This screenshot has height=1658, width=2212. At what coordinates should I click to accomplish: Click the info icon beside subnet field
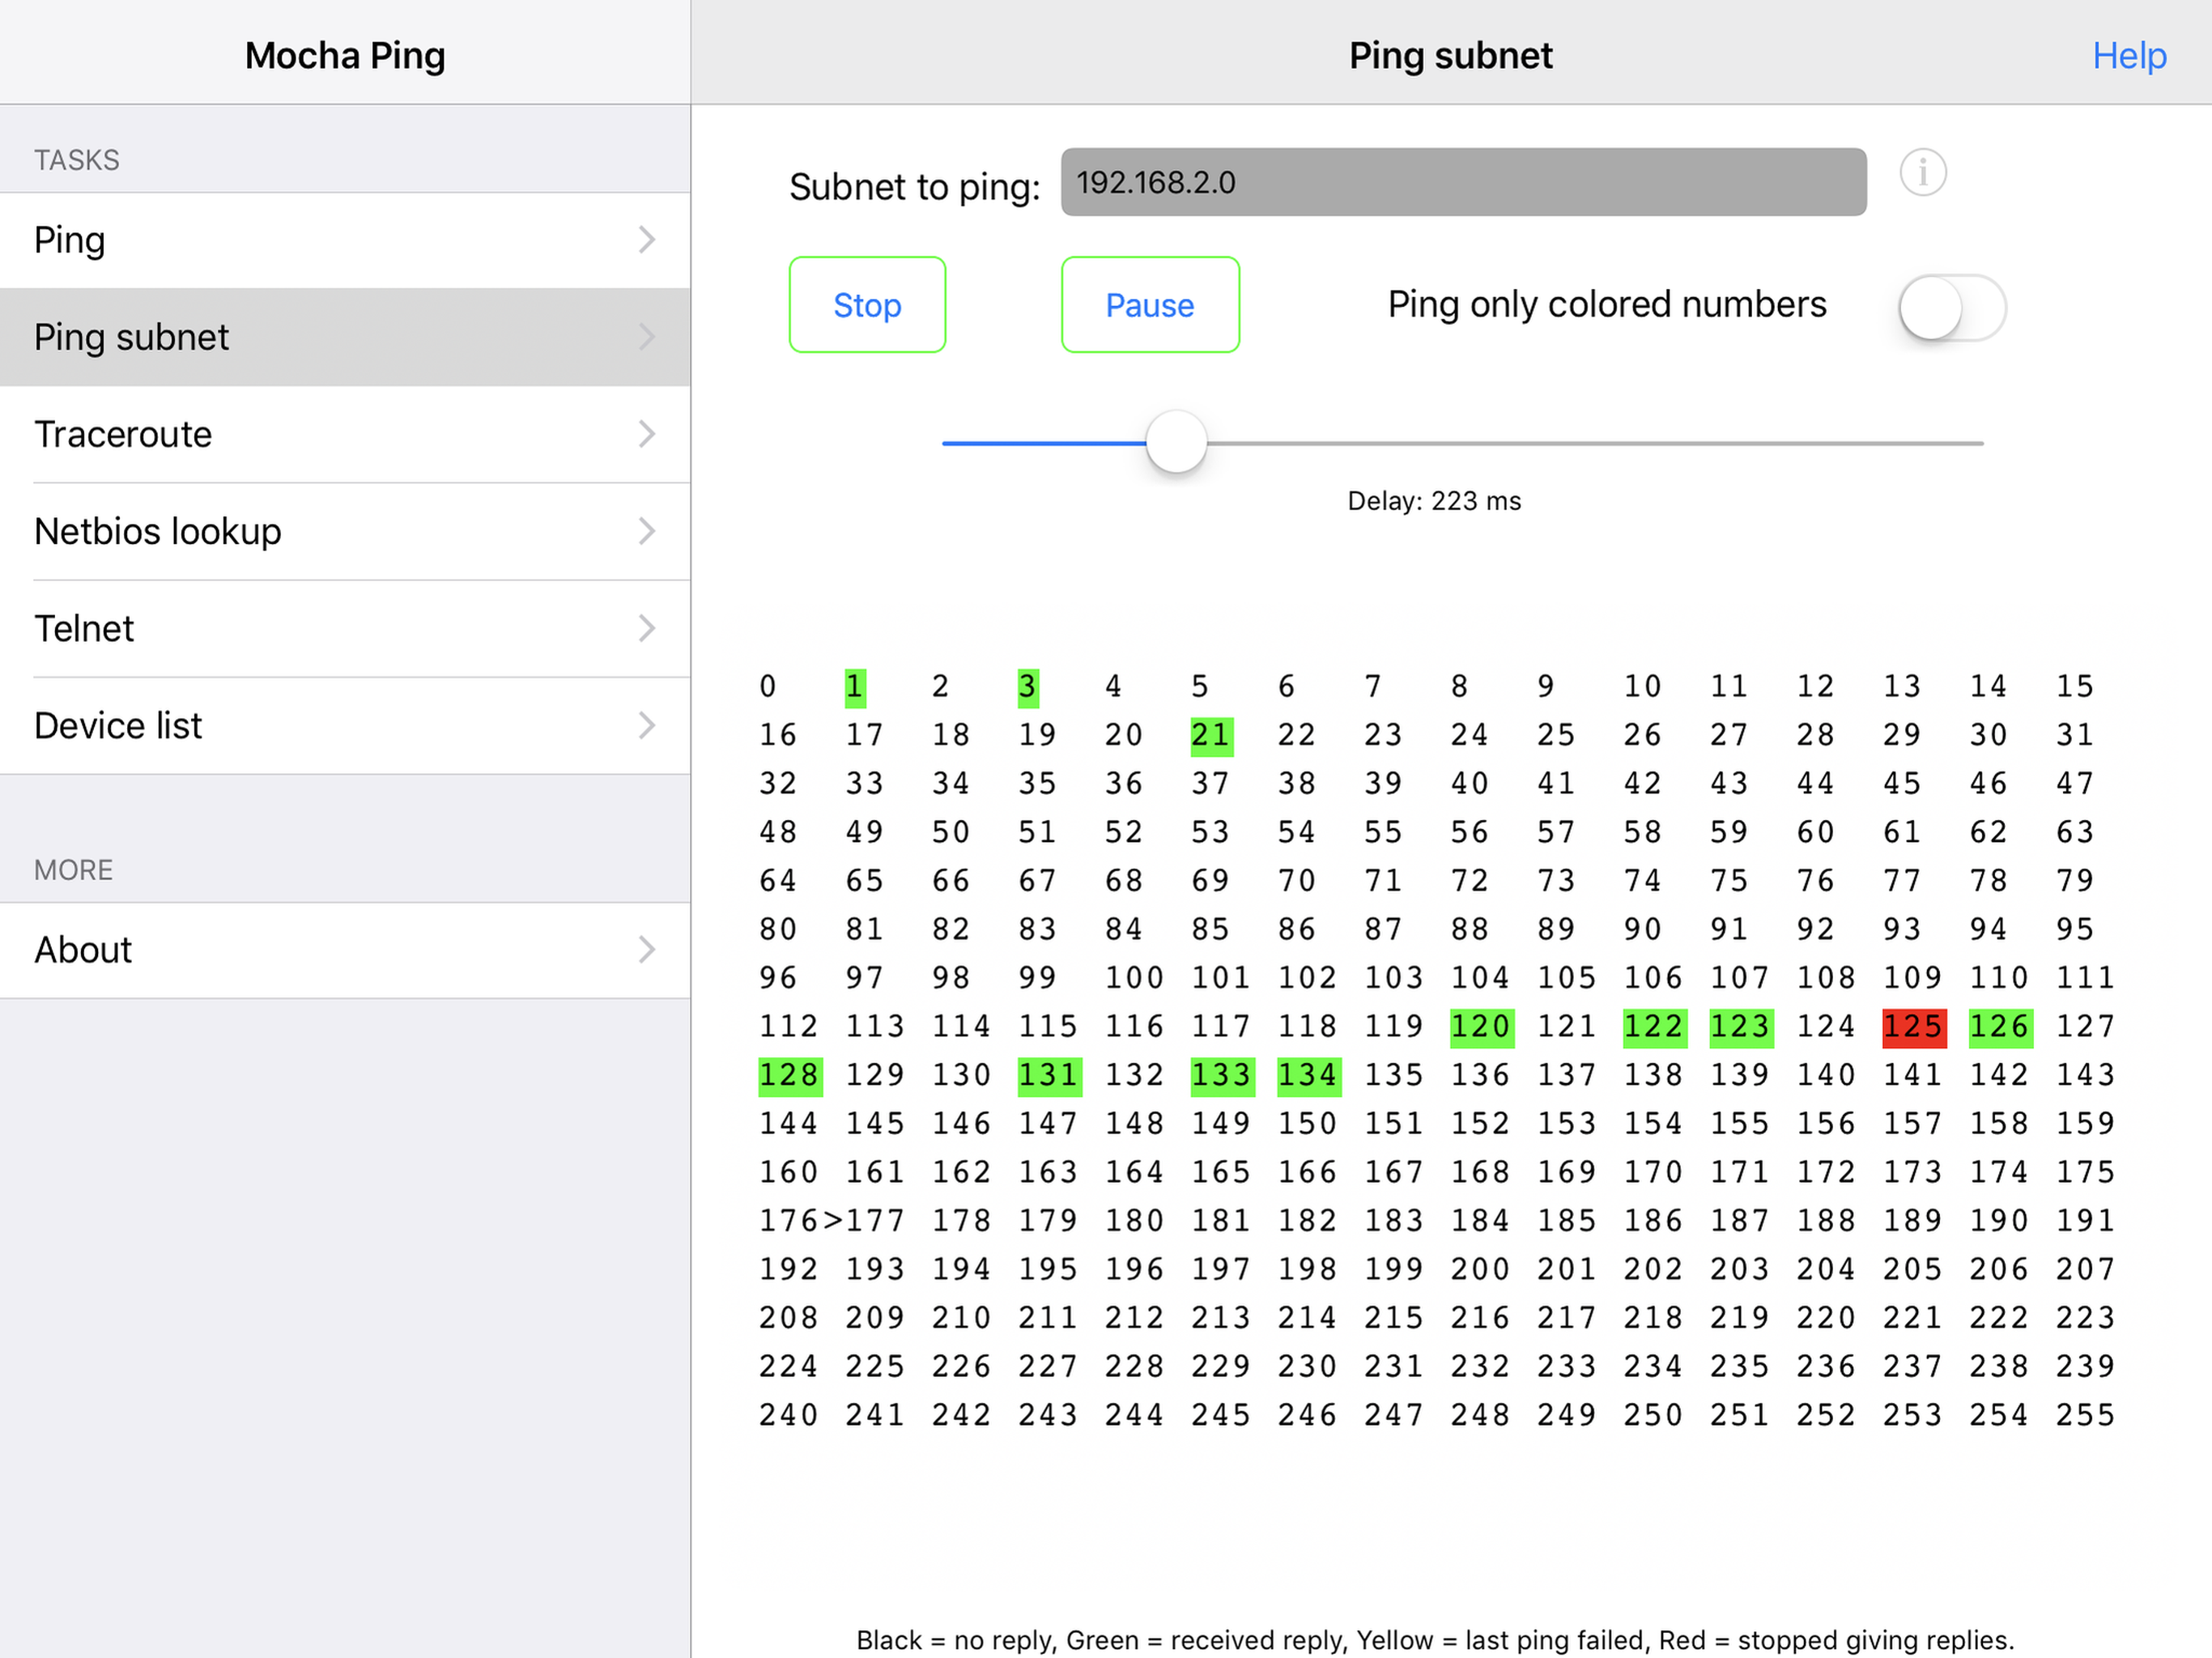tap(1922, 173)
